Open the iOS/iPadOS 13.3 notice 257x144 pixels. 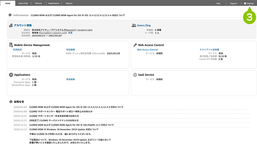71,125
